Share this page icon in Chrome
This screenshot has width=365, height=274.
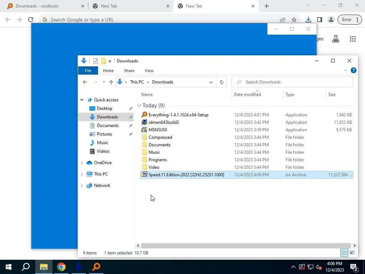click(x=283, y=20)
